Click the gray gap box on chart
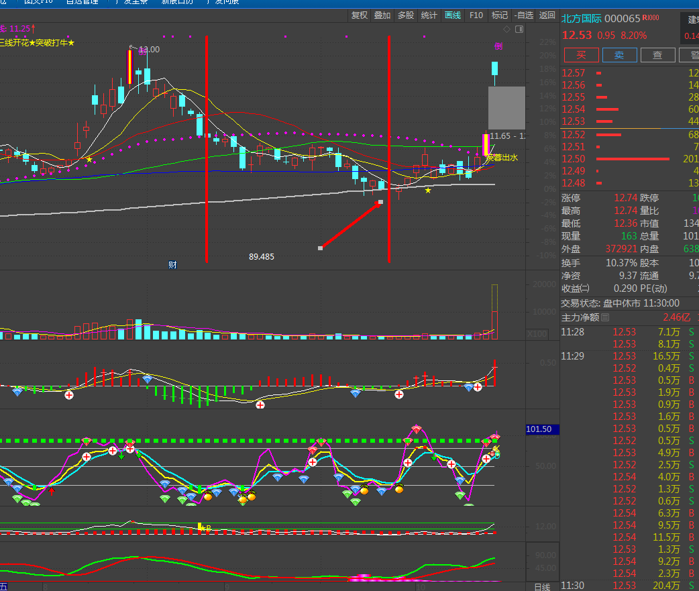This screenshot has width=699, height=591. coord(507,108)
